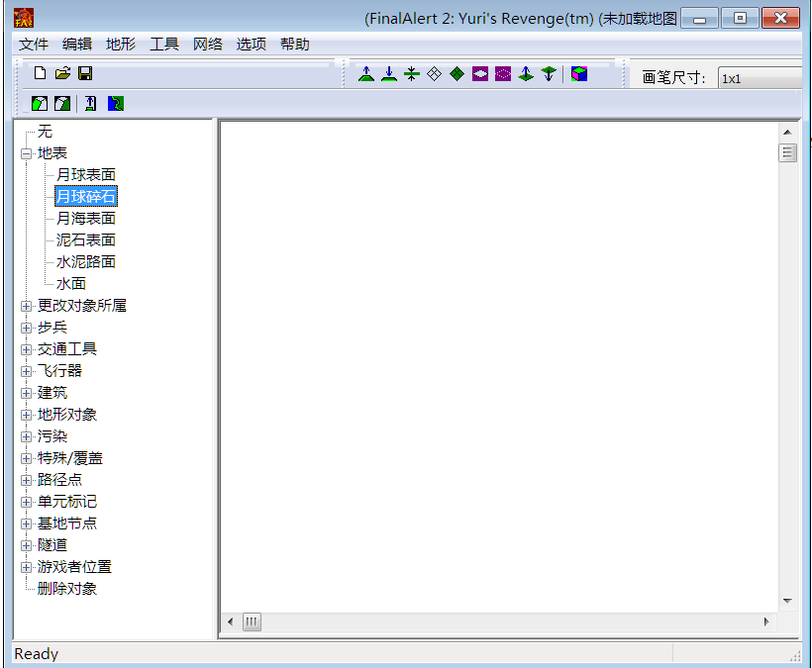Click the horizontal scrollbar thumb
The image size is (812, 668).
pos(252,621)
